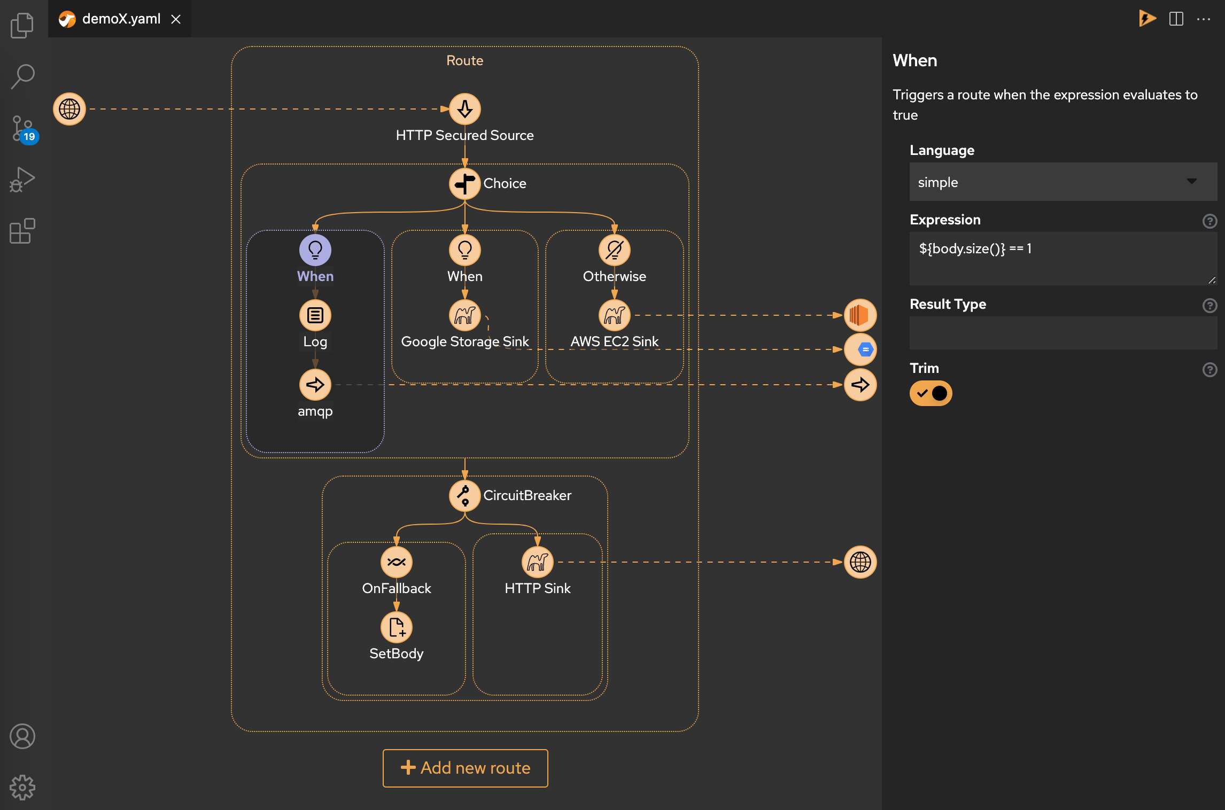Open the Extensions view
This screenshot has width=1225, height=810.
click(22, 231)
